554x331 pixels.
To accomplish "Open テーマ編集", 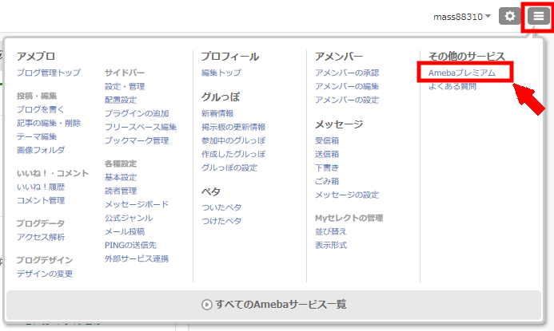I will 37,136.
